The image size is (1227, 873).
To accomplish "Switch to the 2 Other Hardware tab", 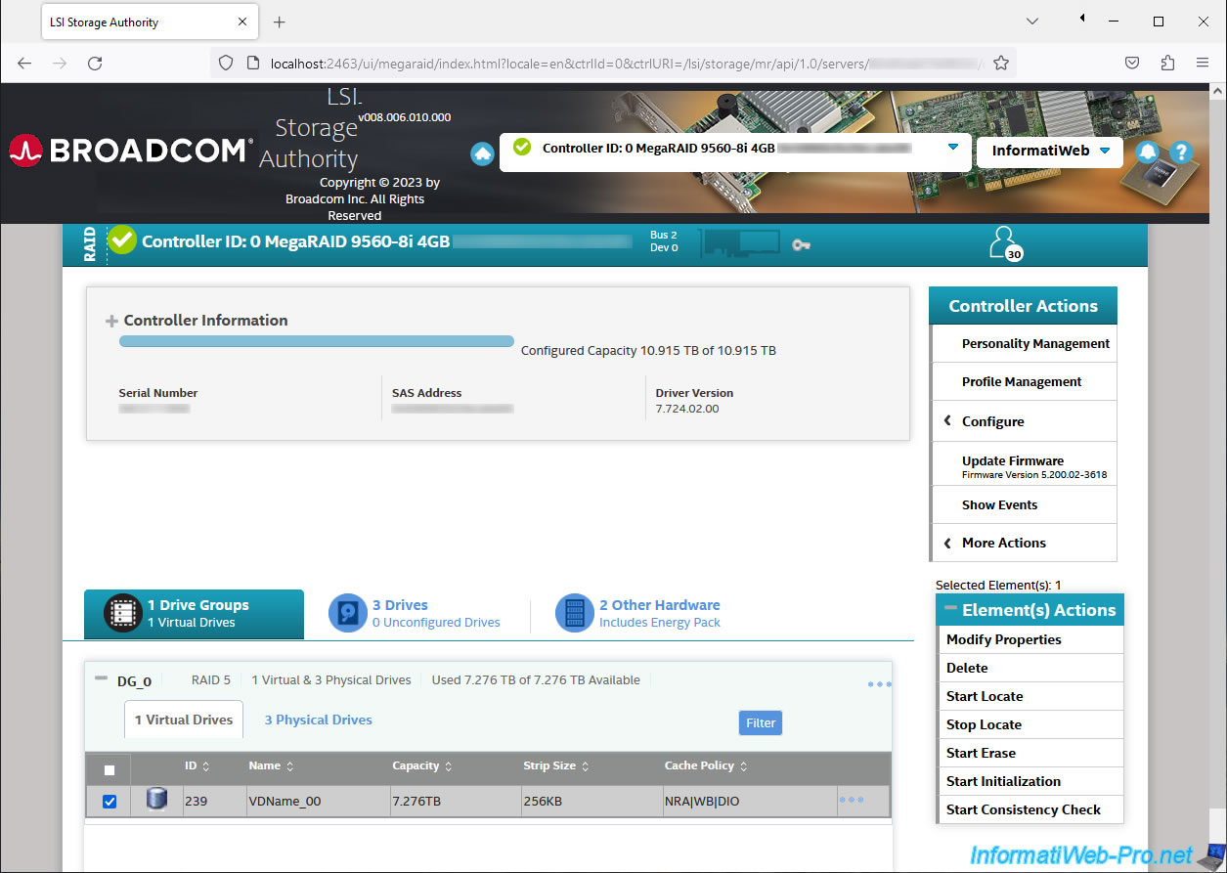I will click(637, 614).
